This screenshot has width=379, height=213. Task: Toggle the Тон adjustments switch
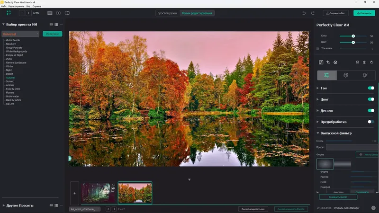[371, 88]
